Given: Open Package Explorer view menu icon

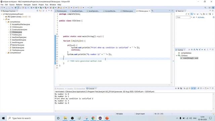Looking at the screenshot, I should tap(46, 11).
